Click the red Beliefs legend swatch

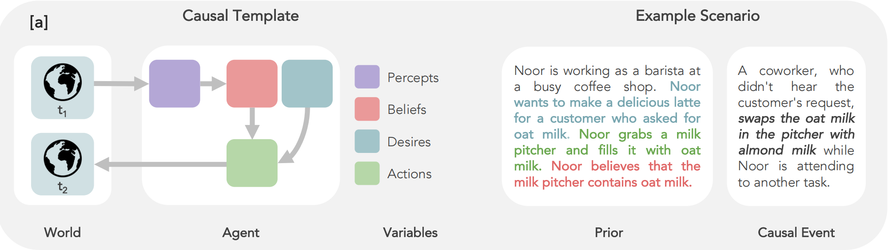pos(367,109)
